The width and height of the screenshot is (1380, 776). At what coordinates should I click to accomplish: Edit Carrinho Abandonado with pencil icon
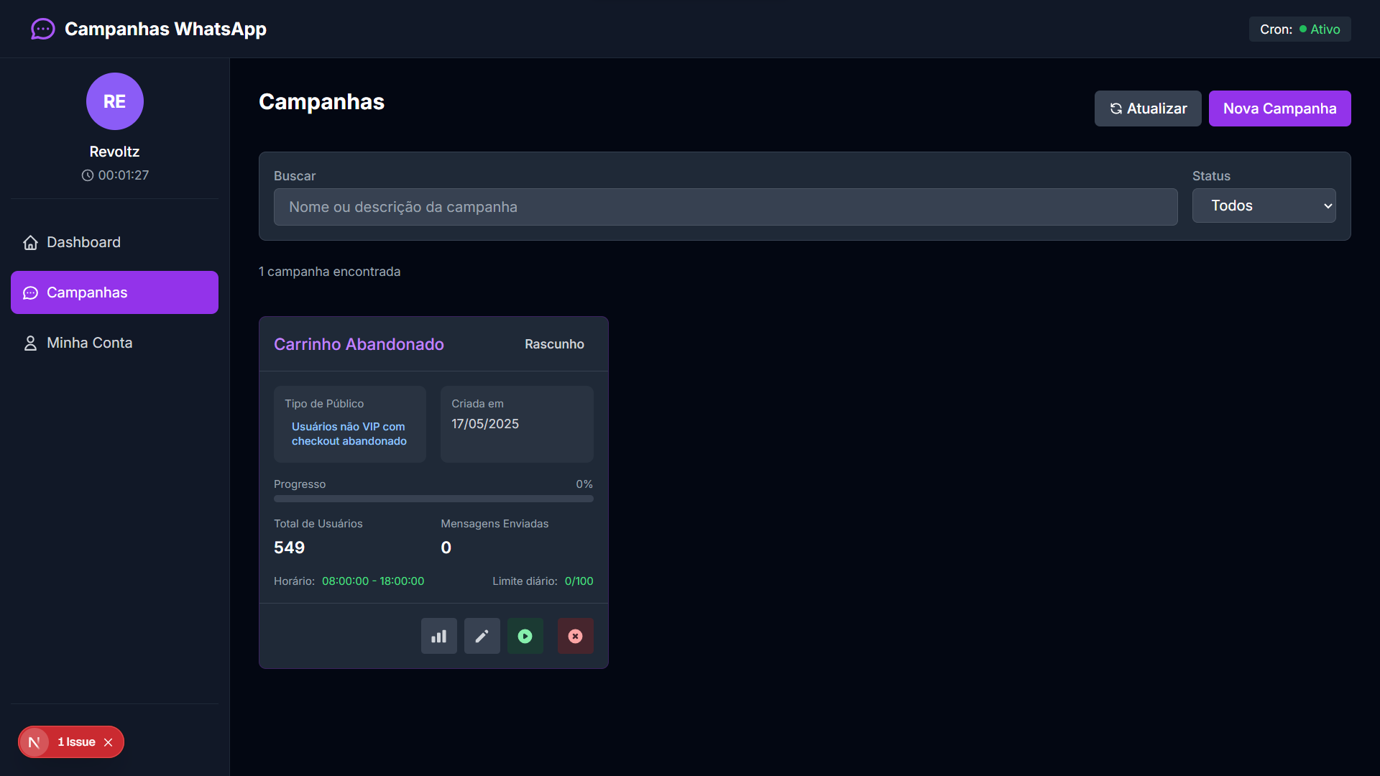(482, 636)
